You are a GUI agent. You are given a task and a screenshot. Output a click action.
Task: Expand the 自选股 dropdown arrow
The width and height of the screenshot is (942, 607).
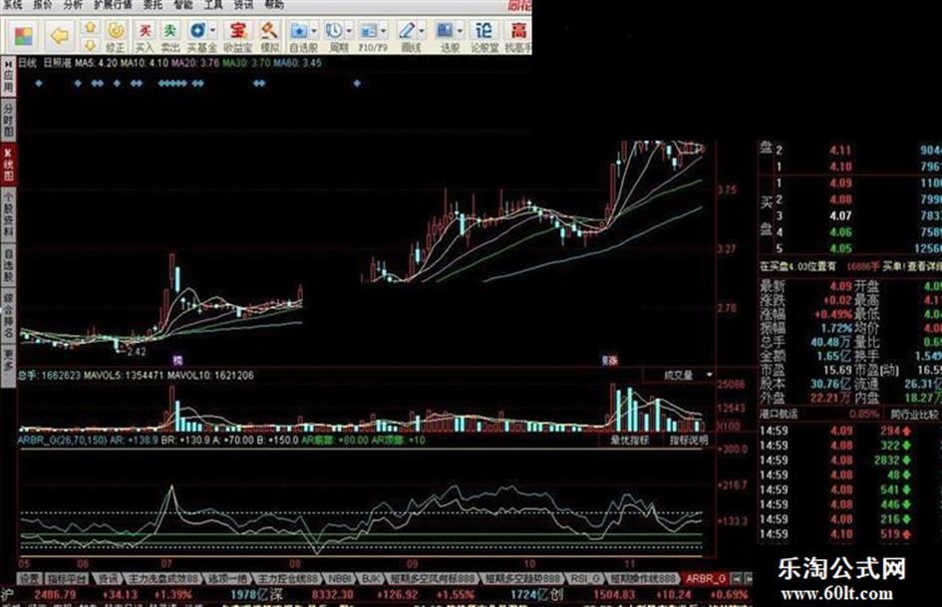point(314,30)
